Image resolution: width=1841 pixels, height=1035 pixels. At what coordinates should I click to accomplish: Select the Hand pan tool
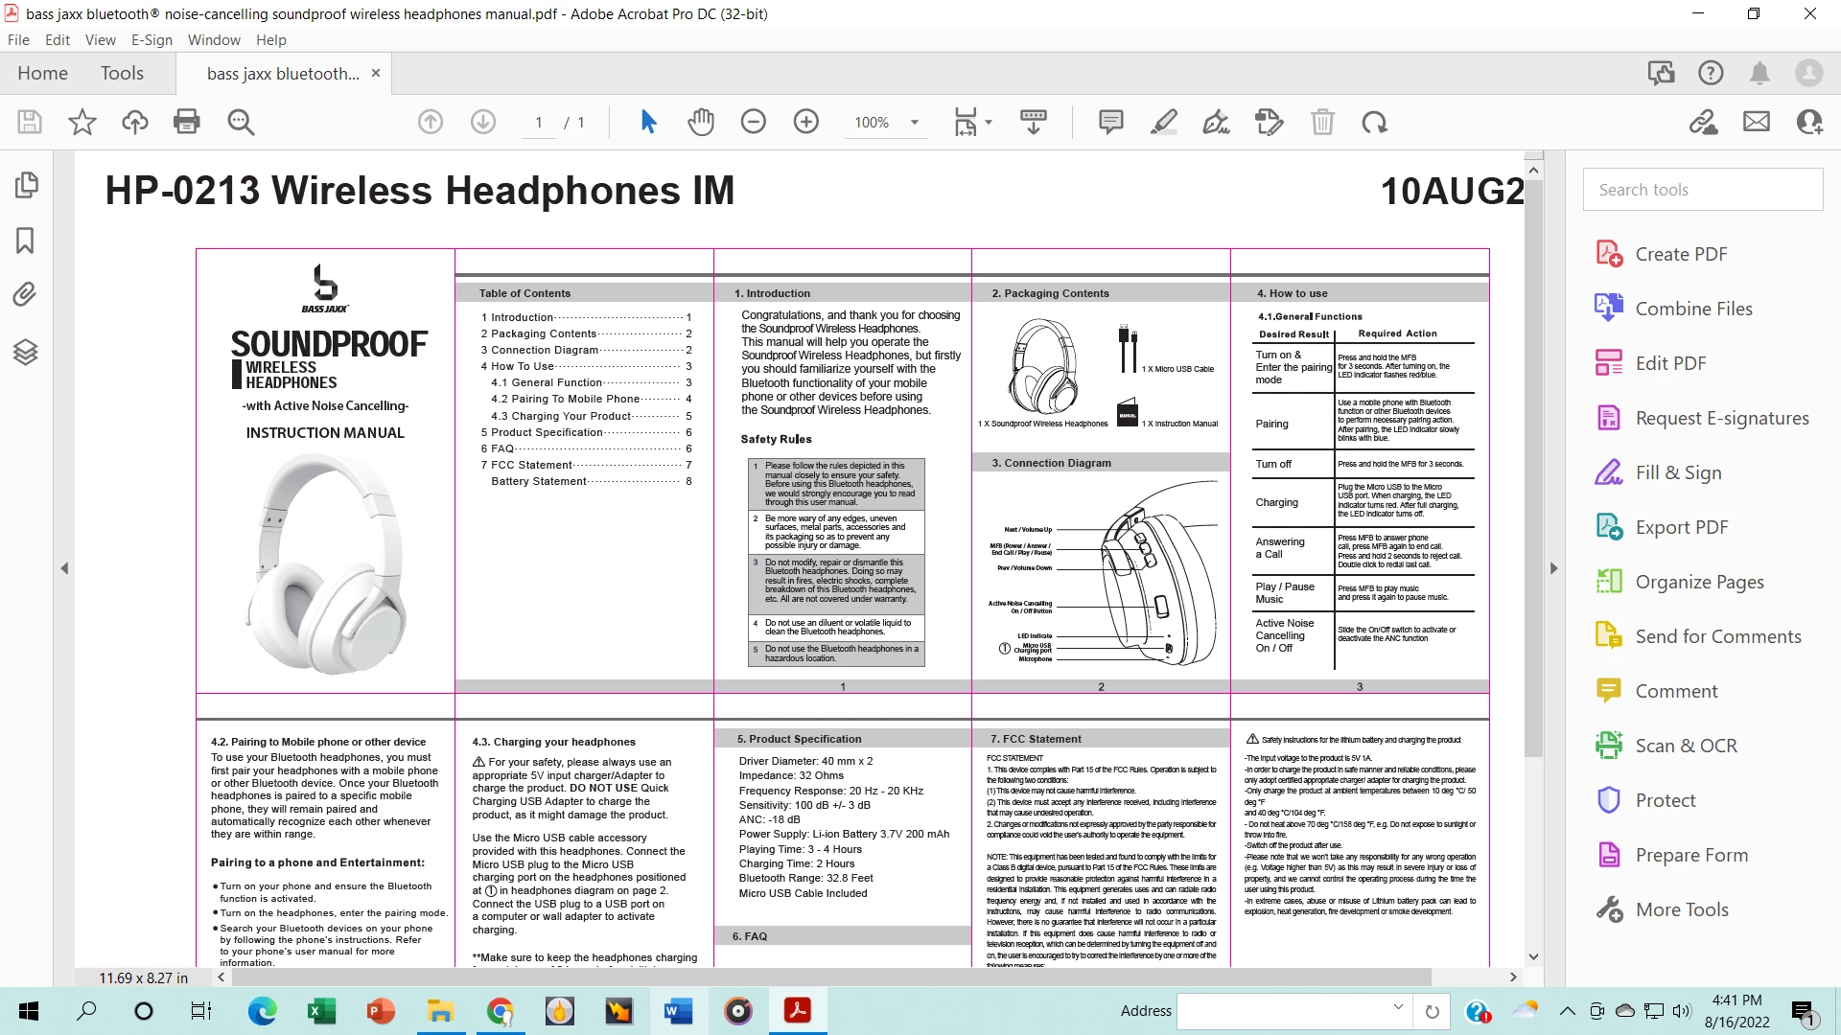click(701, 122)
